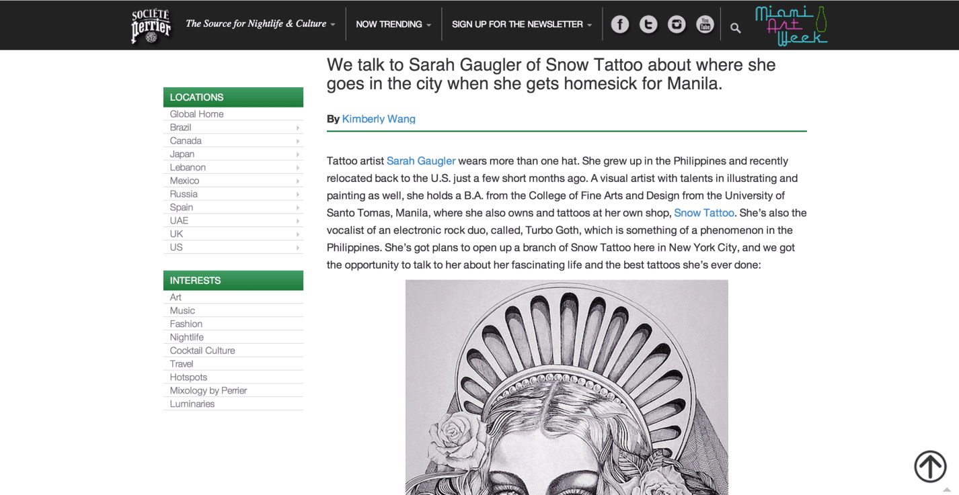Viewport: 959px width, 495px height.
Task: Expand the Spain location arrow
Action: coord(297,208)
